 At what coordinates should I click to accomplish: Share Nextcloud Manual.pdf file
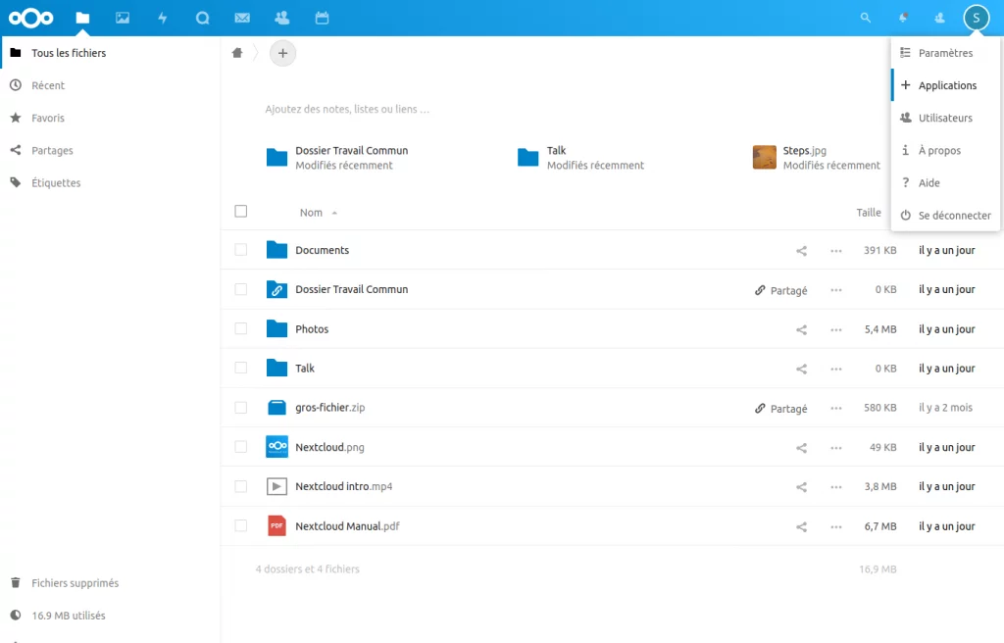[801, 527]
